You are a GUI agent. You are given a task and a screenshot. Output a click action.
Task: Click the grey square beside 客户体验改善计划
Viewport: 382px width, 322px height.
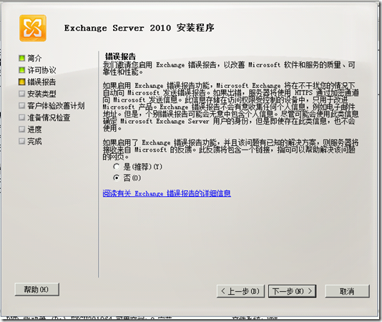tap(22, 106)
